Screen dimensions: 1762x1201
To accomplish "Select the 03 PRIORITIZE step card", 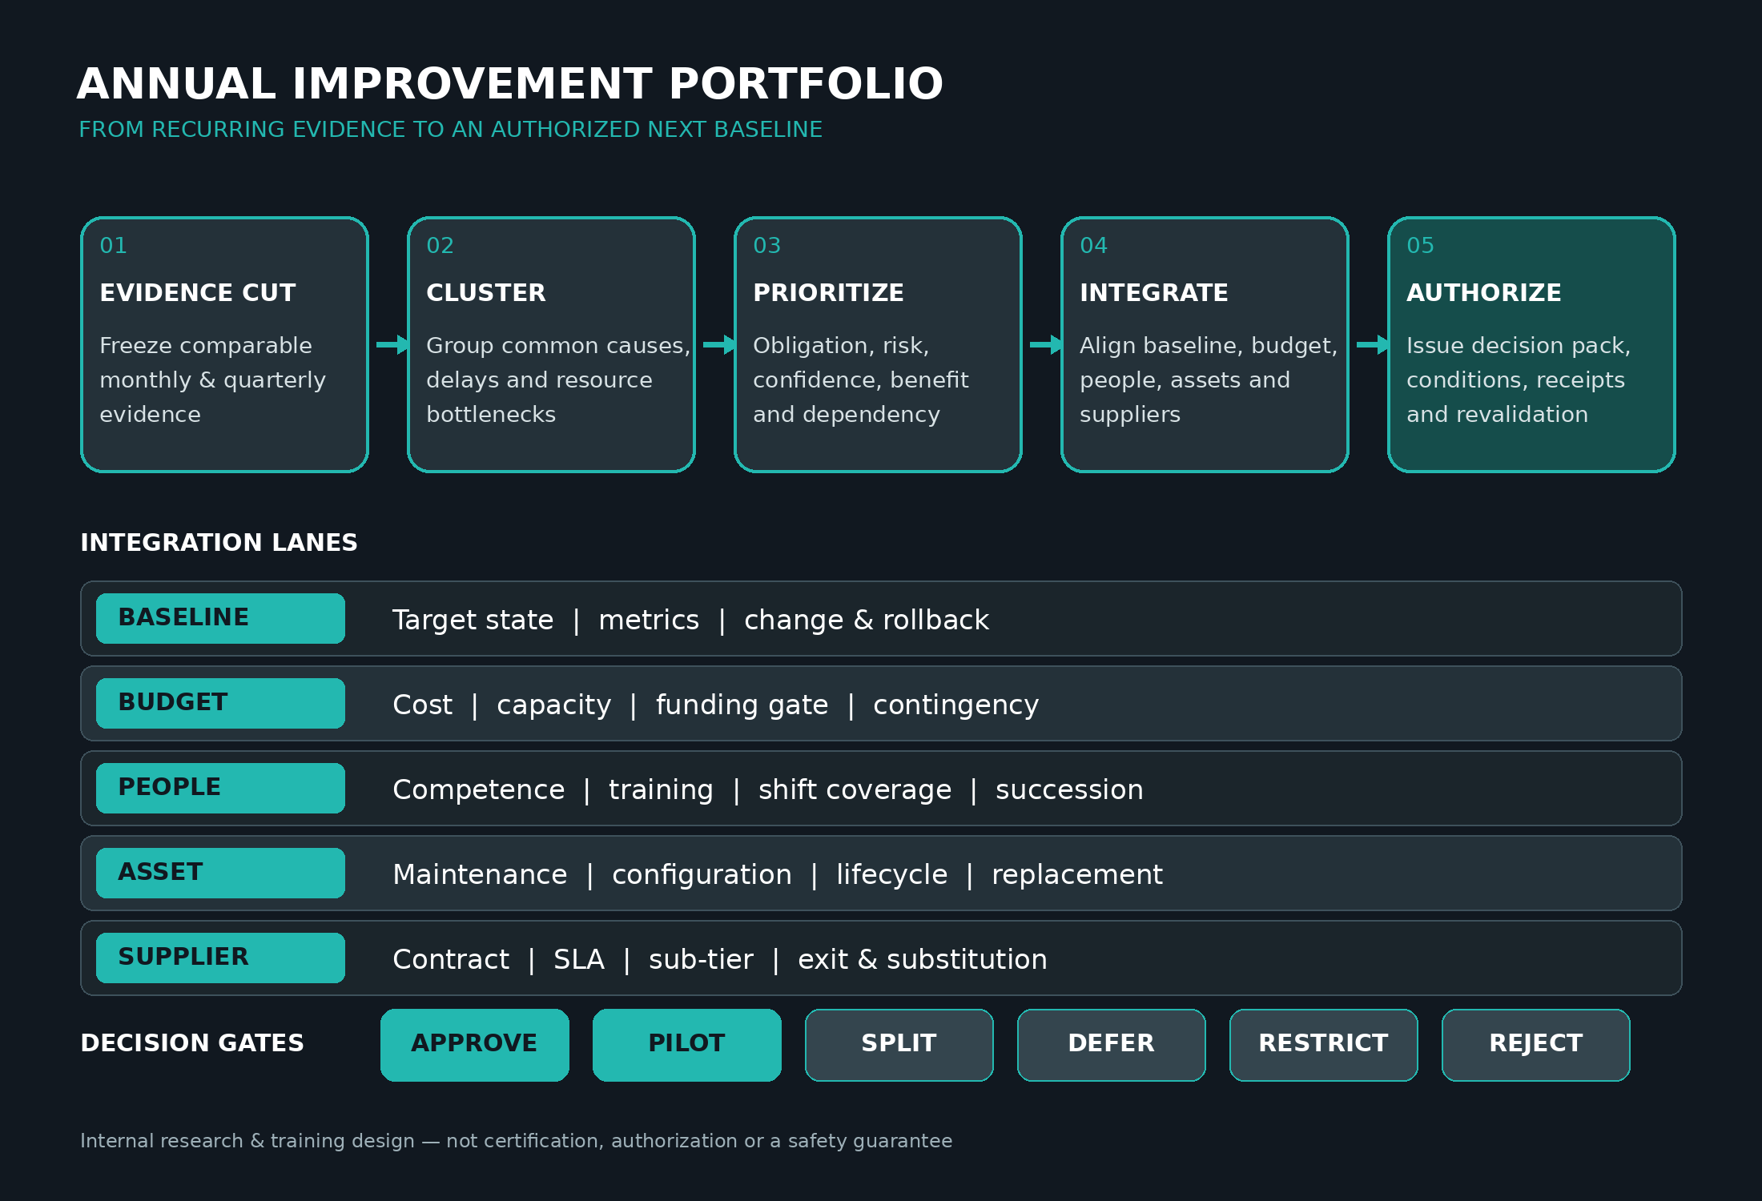I will [x=879, y=344].
